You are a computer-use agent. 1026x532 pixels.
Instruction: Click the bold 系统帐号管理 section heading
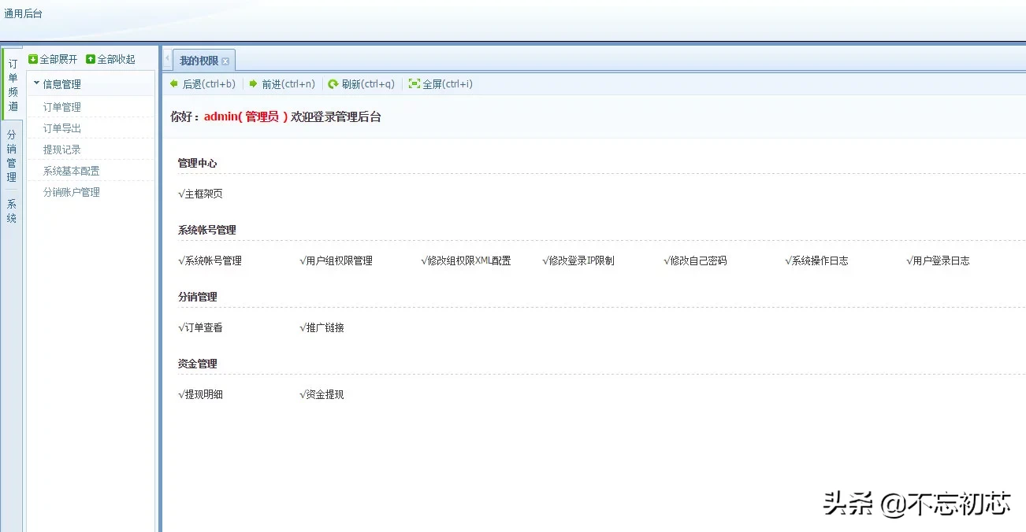point(207,230)
